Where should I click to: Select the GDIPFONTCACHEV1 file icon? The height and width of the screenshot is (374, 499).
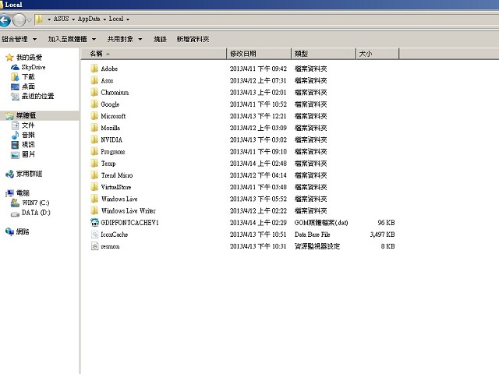tap(94, 222)
